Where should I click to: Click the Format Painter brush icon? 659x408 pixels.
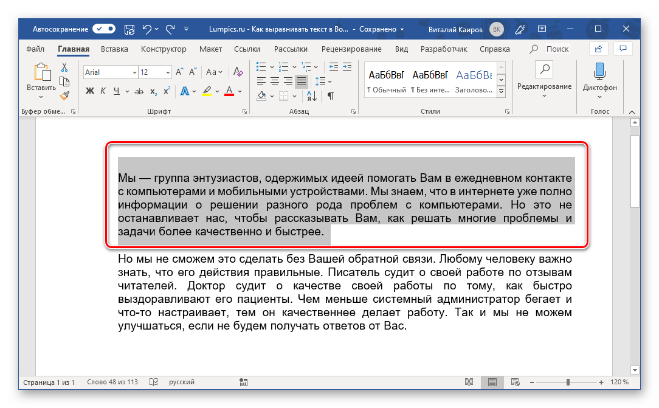pyautogui.click(x=64, y=95)
